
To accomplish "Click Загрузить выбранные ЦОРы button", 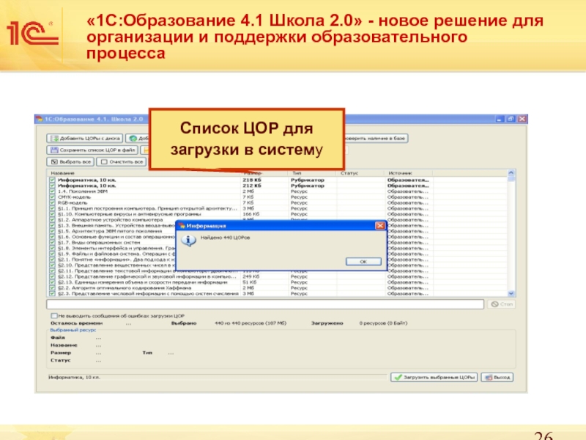I will (x=434, y=377).
